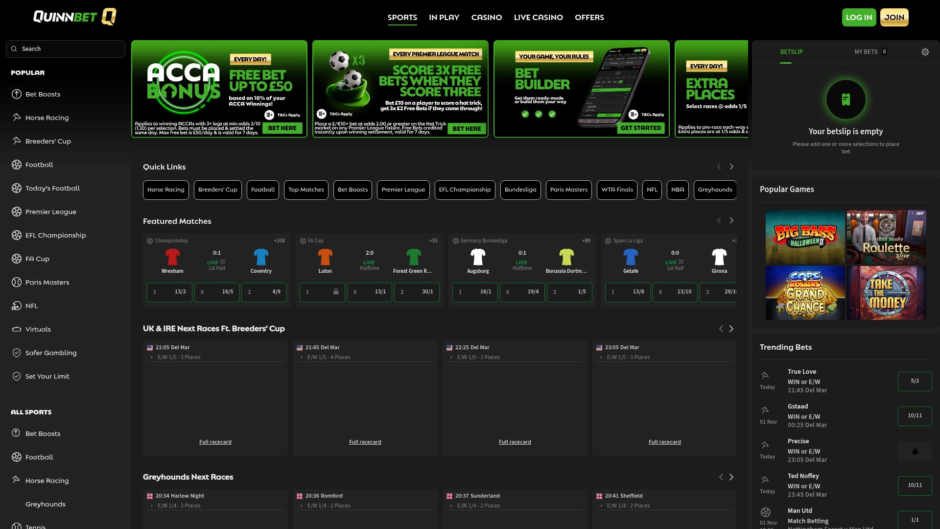This screenshot has width=940, height=529.
Task: Click the QuinnBet logo
Action: 75,17
